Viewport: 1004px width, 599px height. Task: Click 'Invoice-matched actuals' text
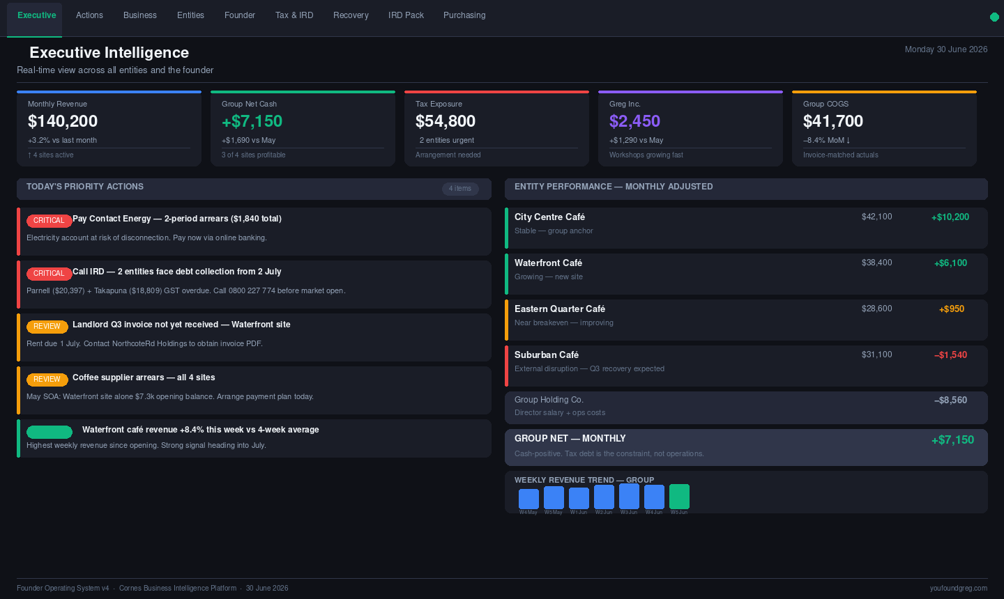tap(841, 155)
